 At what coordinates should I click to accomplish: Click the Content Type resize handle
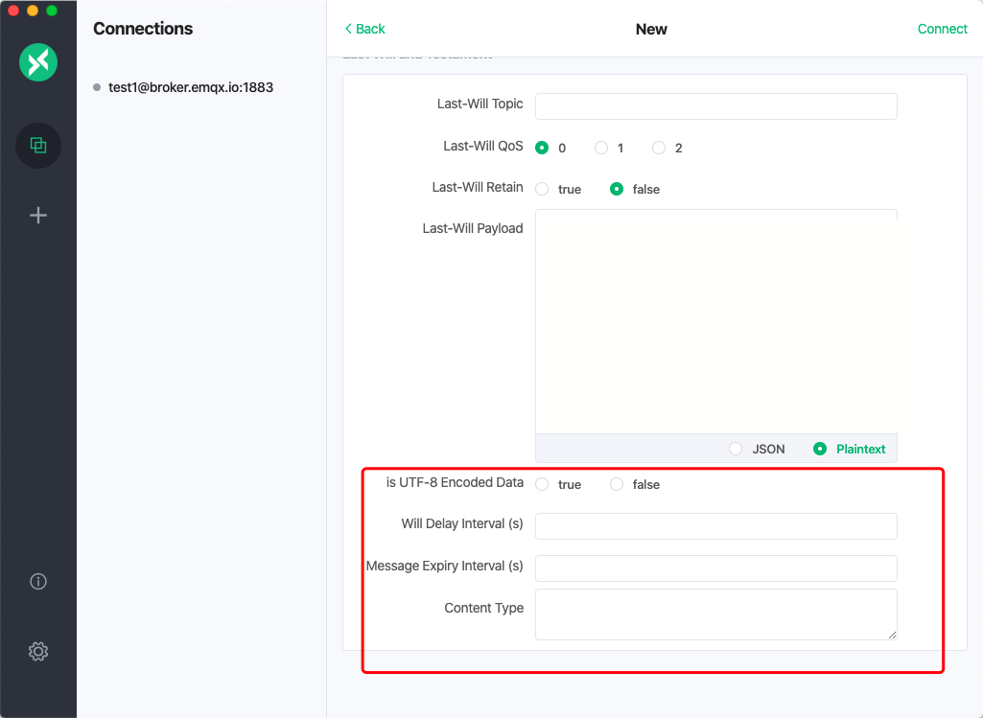pyautogui.click(x=892, y=635)
